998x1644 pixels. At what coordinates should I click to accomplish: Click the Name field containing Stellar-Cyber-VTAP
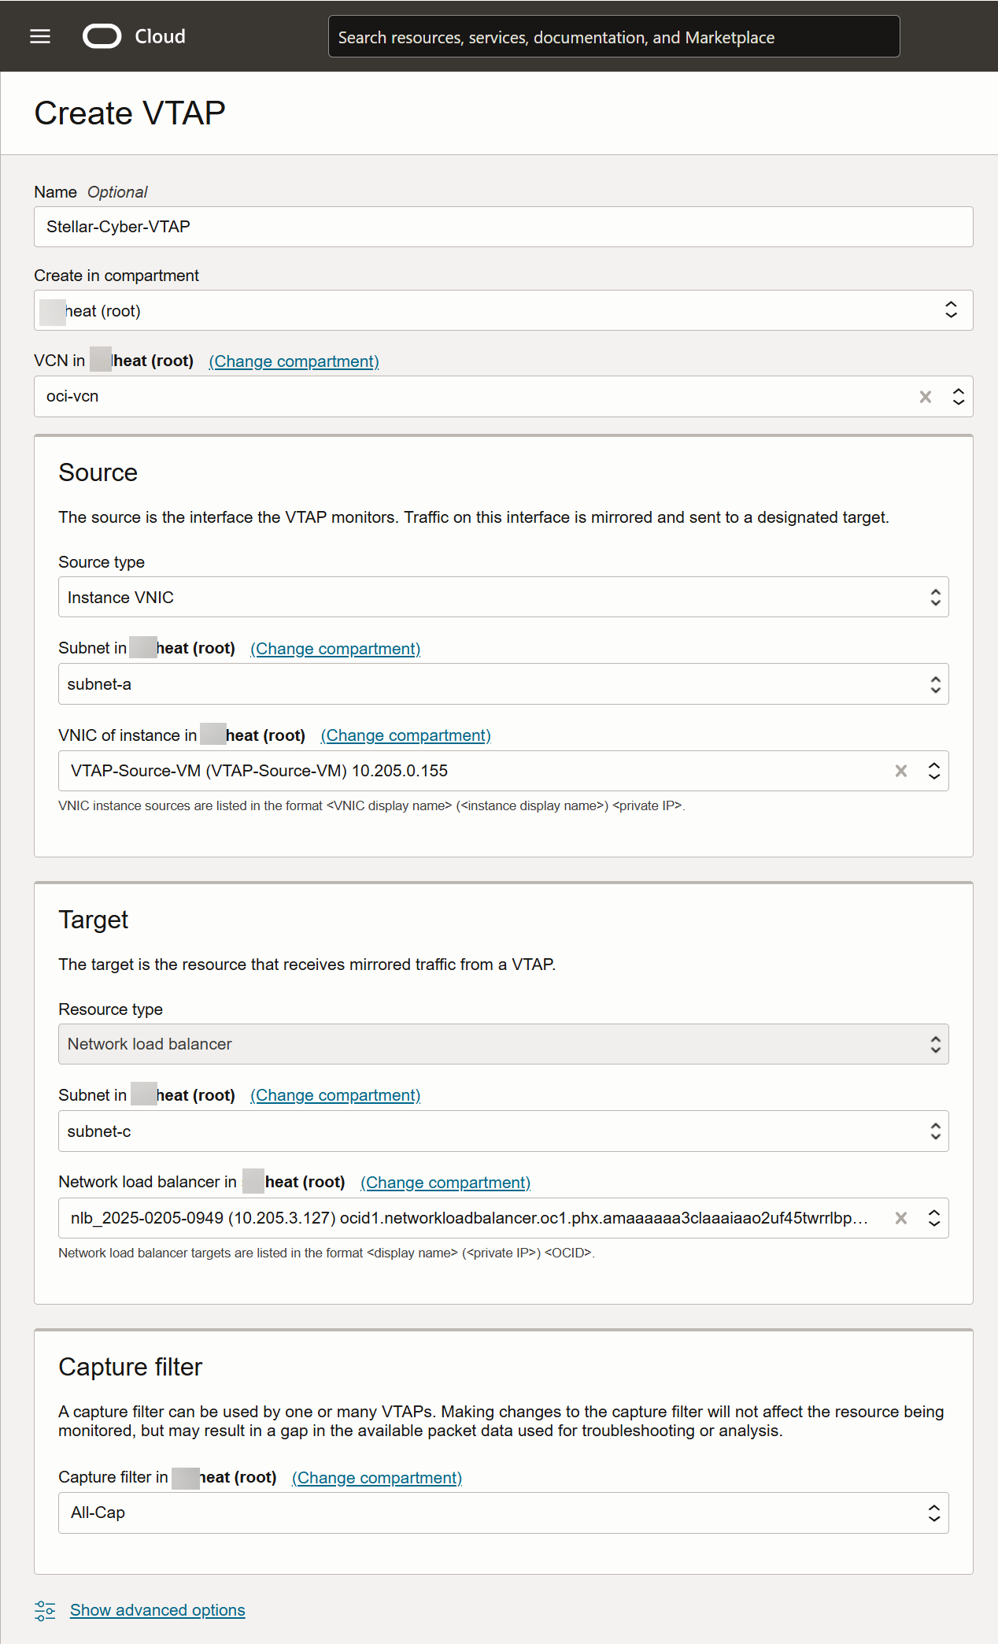click(x=504, y=227)
